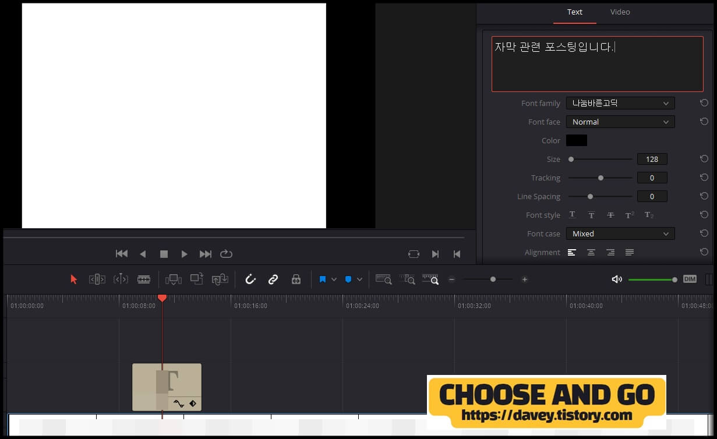The image size is (717, 439).
Task: Toggle underline Font style
Action: (572, 215)
